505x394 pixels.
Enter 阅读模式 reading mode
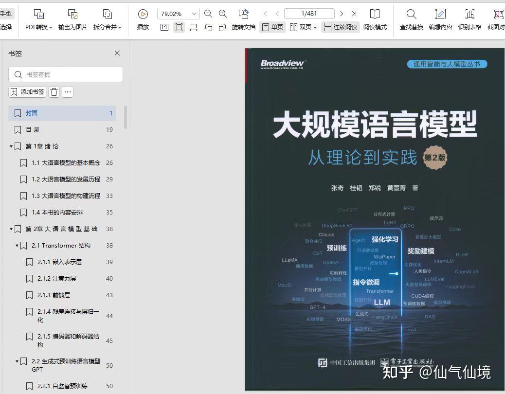point(375,19)
